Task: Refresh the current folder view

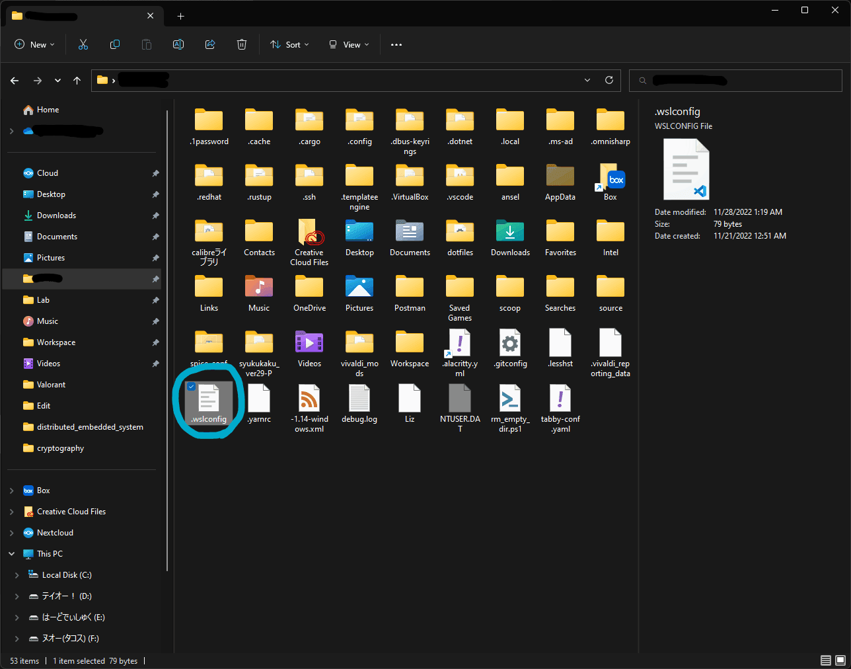Action: (x=609, y=80)
